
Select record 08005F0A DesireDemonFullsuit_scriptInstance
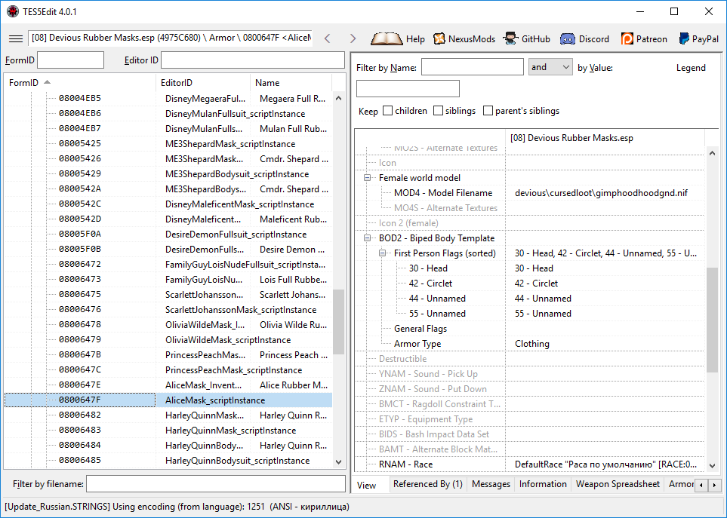point(168,234)
